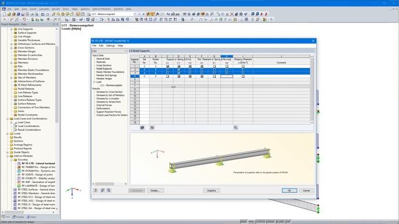The height and width of the screenshot is (224, 399).
Task: Click the RF-FE-LTB module icon in Favorites
Action: point(19,164)
